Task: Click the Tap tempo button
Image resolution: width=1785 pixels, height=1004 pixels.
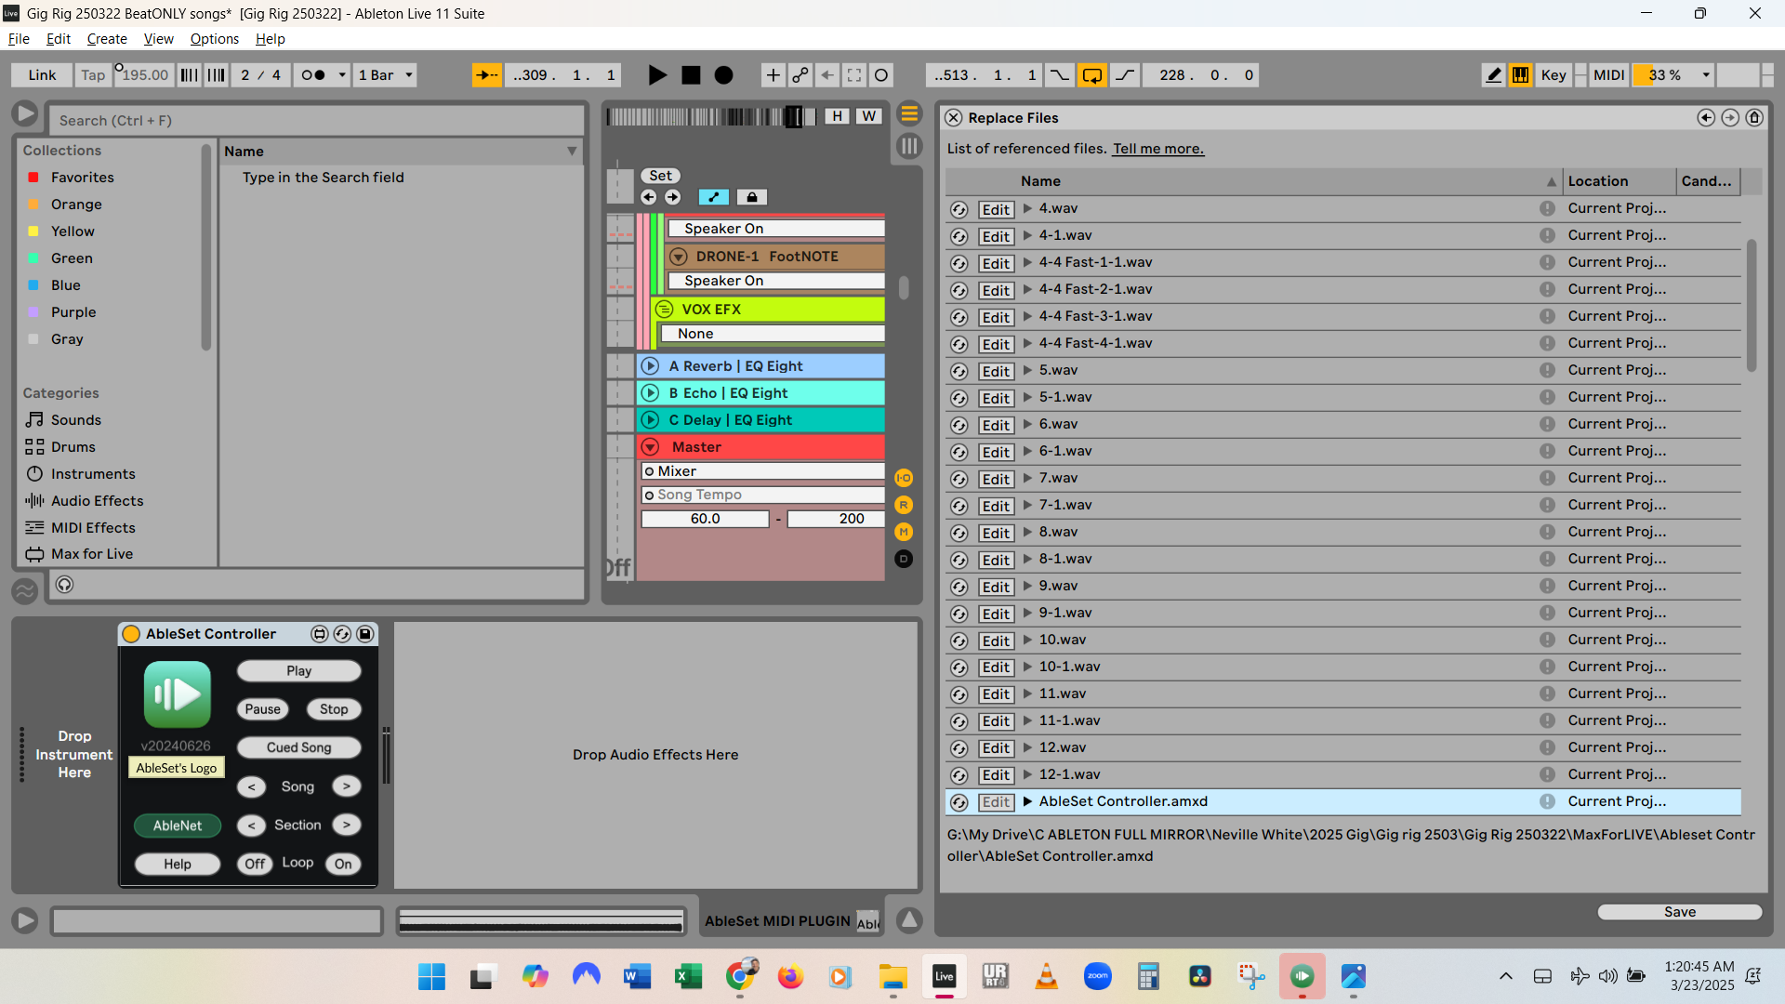Action: pos(92,75)
